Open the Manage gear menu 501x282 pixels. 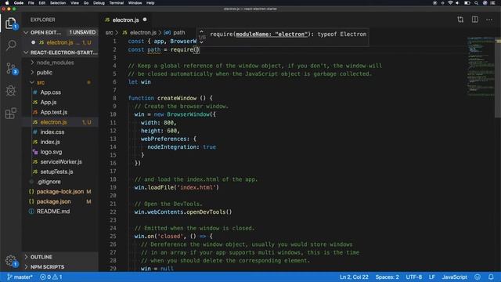[x=10, y=260]
